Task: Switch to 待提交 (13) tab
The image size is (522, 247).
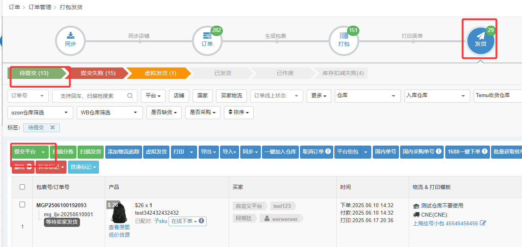Action: [37, 73]
